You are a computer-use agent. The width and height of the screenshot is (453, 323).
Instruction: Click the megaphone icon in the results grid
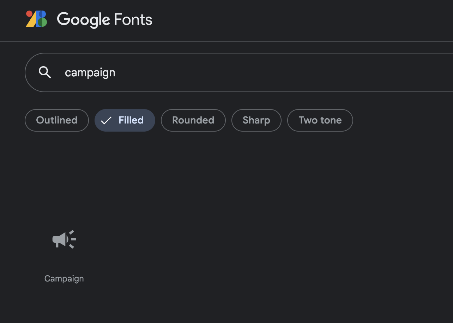coord(64,239)
